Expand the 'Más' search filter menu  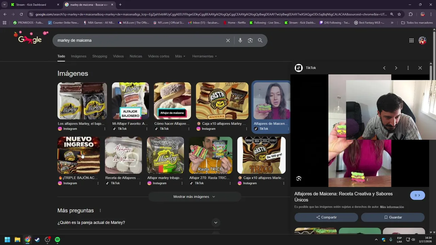pos(180,56)
